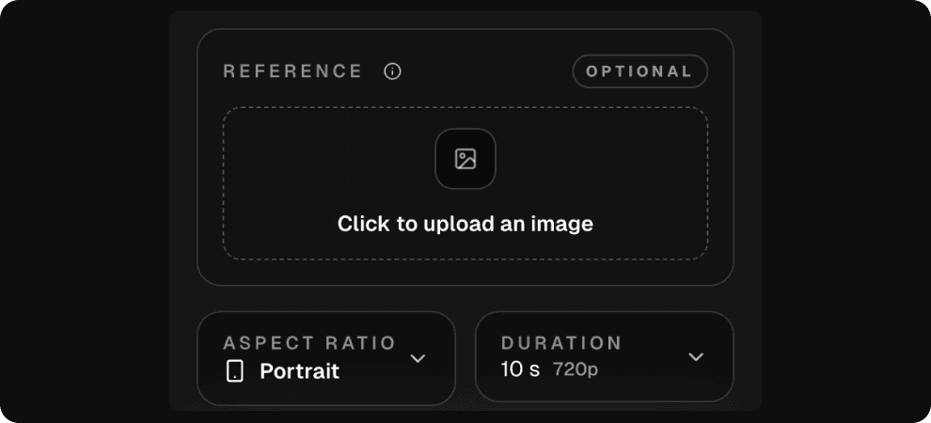Click the OPTIONAL badge
Viewport: 931px width, 423px height.
[x=639, y=71]
